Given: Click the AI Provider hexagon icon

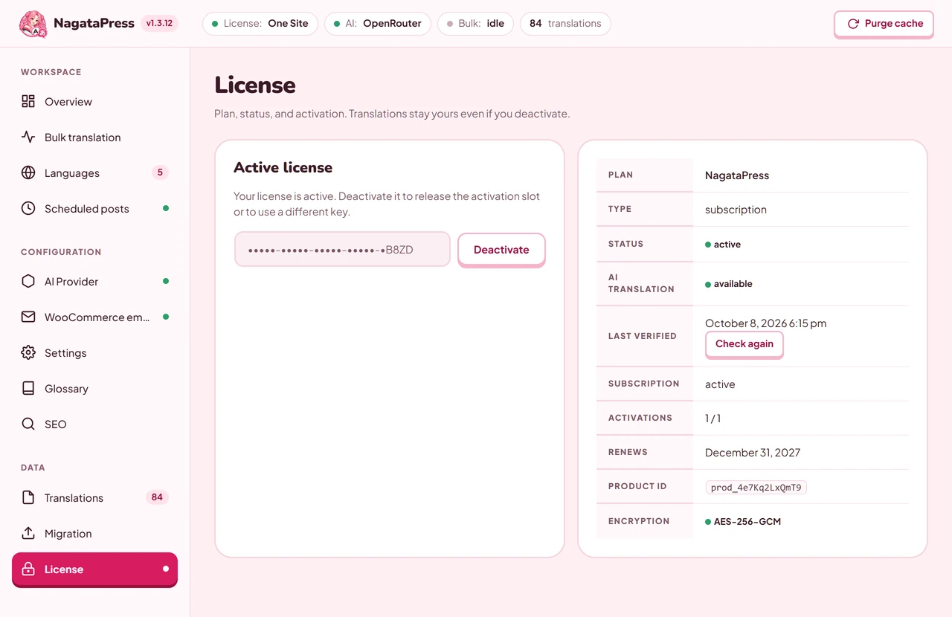Looking at the screenshot, I should [x=28, y=281].
